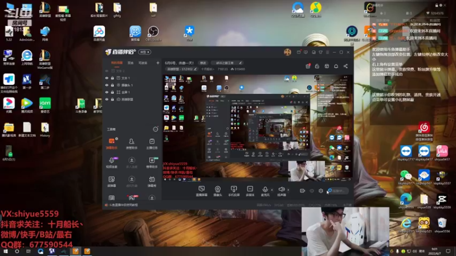The image size is (456, 256).
Task: Select the first orange scene tab
Action: coord(117,63)
